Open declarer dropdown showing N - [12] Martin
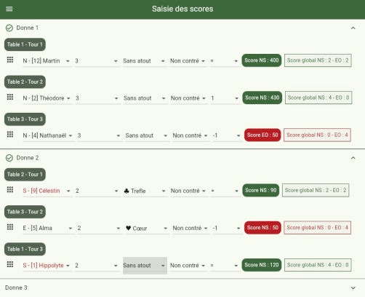365x297 pixels. pos(47,61)
